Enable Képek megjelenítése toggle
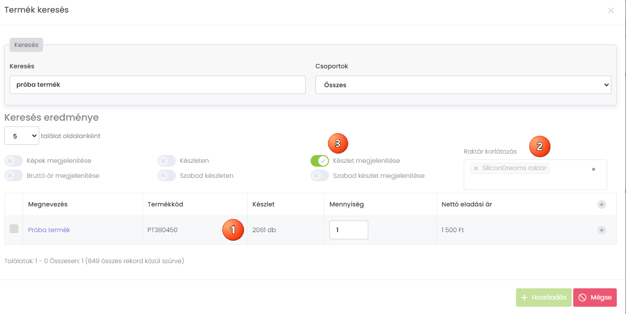 pyautogui.click(x=14, y=161)
